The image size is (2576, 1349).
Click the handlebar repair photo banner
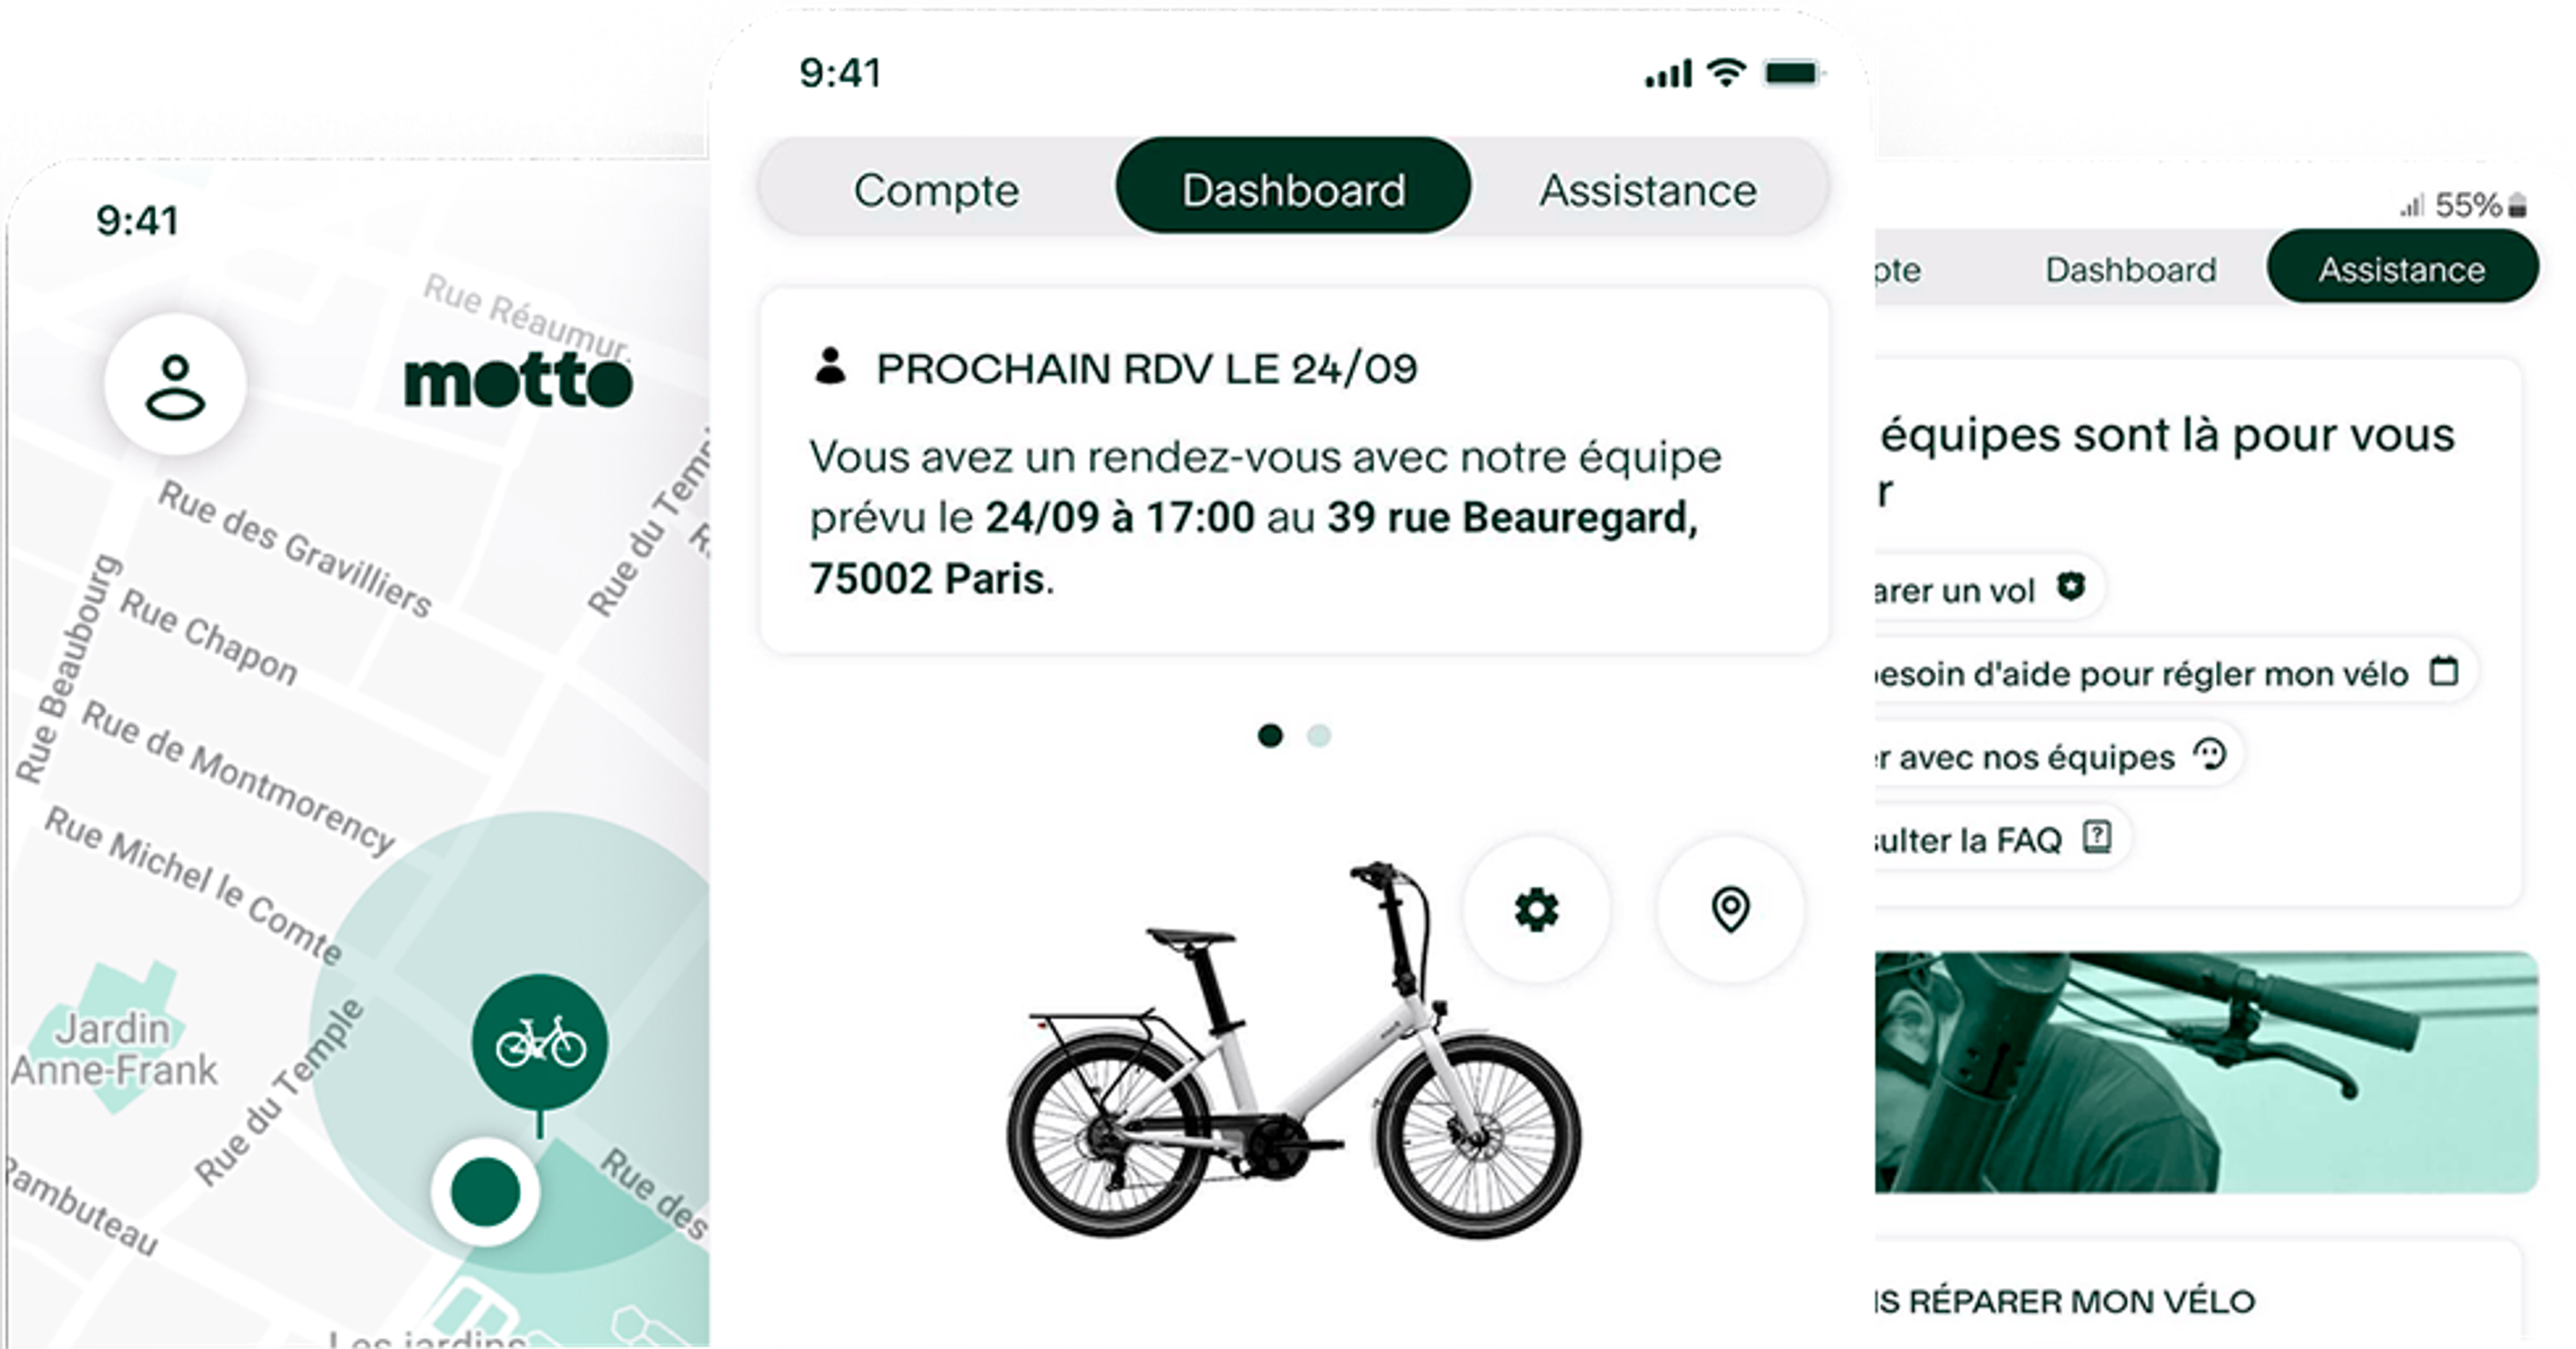(x=2206, y=1072)
